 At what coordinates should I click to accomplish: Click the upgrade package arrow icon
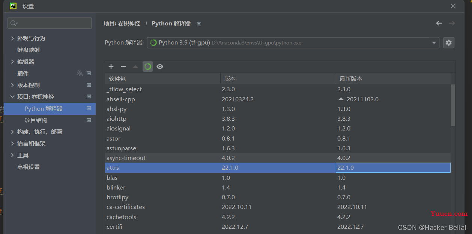pyautogui.click(x=135, y=67)
